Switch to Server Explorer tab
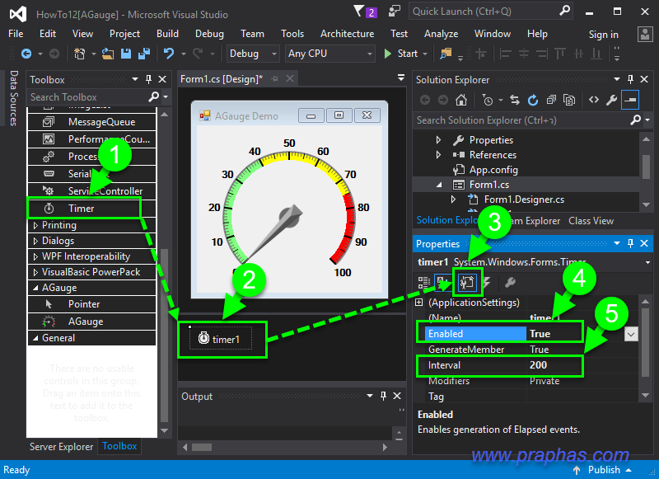Screen dimensions: 659x479 61,447
